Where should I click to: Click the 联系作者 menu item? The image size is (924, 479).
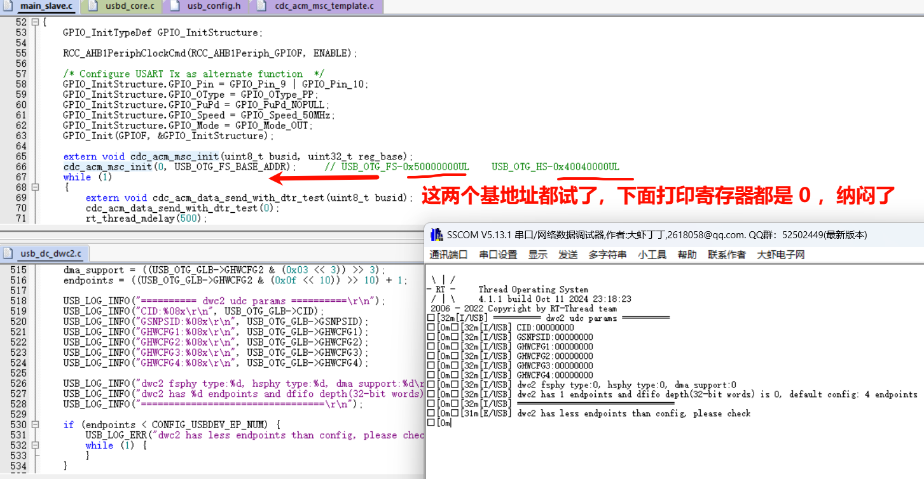[x=727, y=255]
